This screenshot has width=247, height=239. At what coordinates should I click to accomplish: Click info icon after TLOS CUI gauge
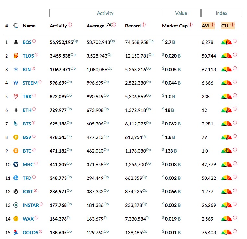click(x=235, y=55)
